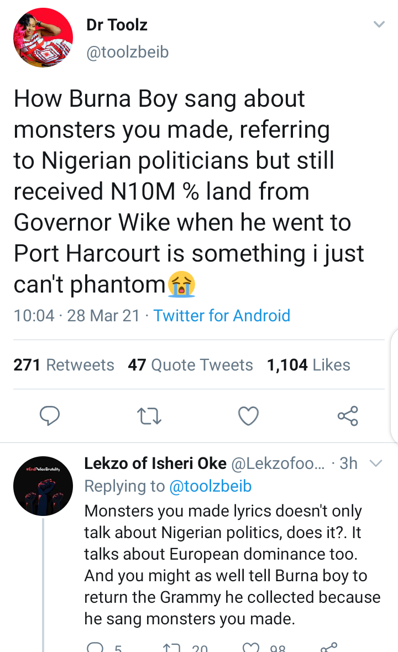This screenshot has height=652, width=398.
Task: Tap the 10:04 · 28 Mar 21 timestamp
Action: pos(76,315)
